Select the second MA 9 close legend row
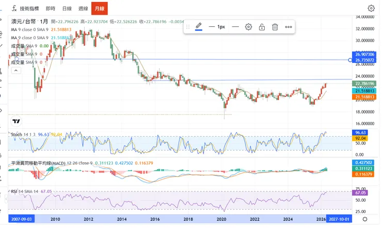The width and height of the screenshot is (382, 228). [41, 38]
